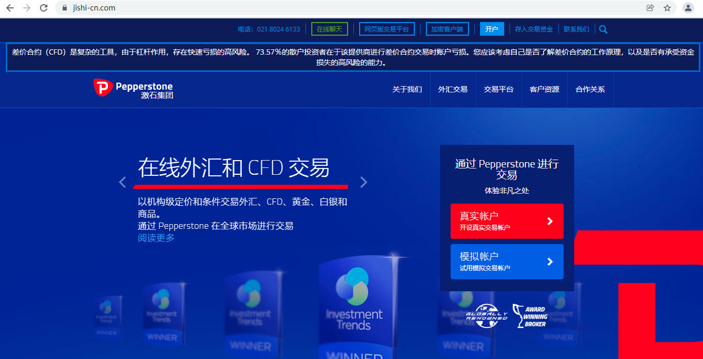Image resolution: width=703 pixels, height=359 pixels.
Task: Click the padlock site info icon
Action: coord(65,8)
